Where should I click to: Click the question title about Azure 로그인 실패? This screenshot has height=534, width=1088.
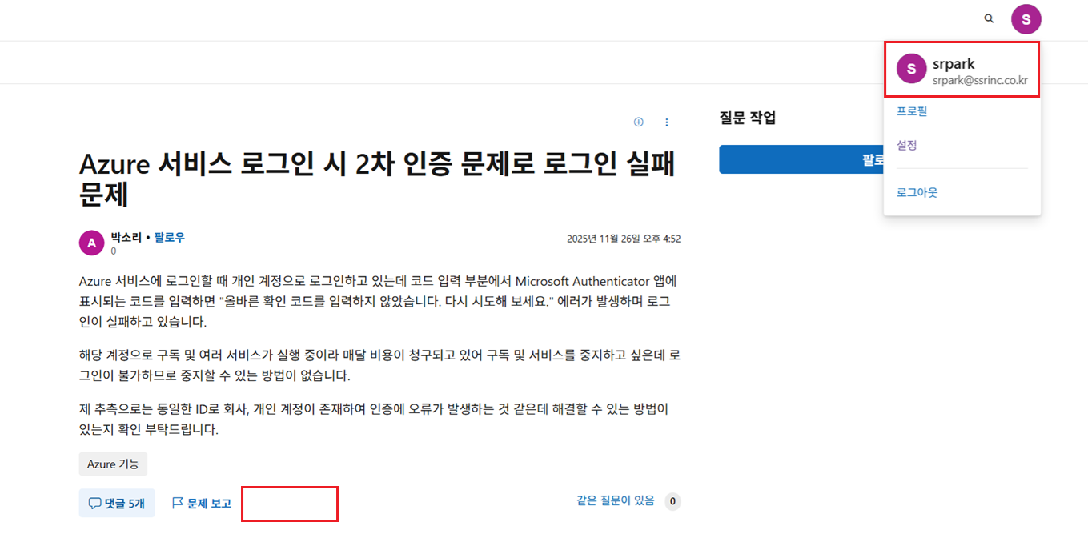click(x=378, y=179)
